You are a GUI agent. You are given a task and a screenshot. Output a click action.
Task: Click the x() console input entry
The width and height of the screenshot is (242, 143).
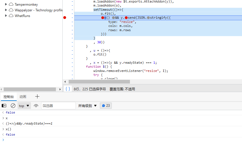pyautogui.click(x=8, y=129)
